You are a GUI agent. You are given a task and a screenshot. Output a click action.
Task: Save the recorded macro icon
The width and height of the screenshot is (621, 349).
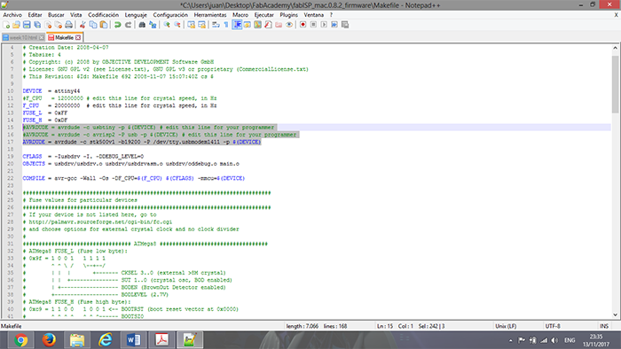coord(345,25)
